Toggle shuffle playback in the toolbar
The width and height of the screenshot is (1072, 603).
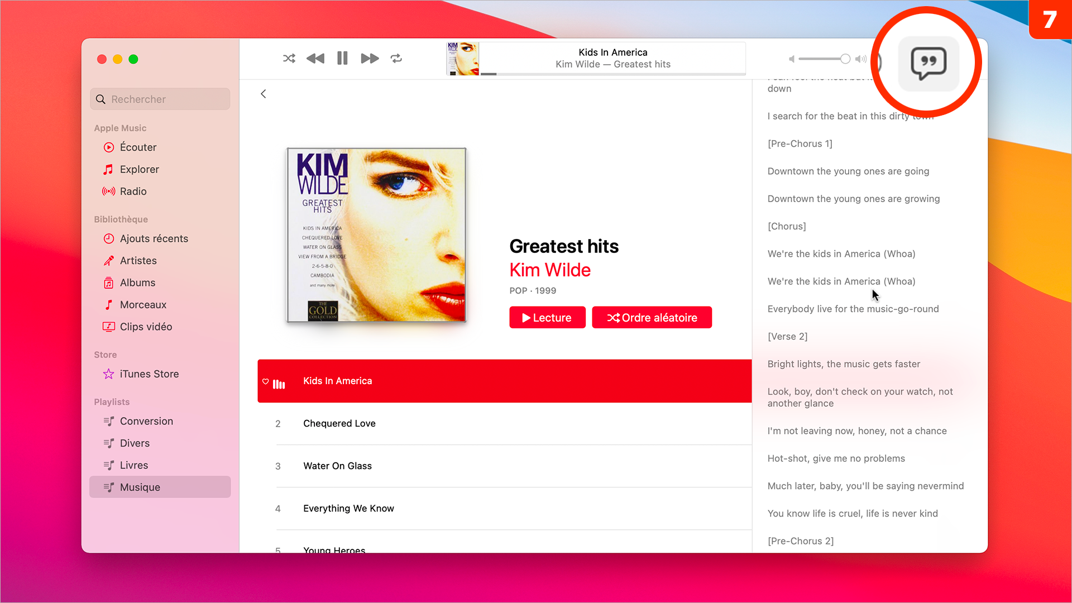coord(289,59)
